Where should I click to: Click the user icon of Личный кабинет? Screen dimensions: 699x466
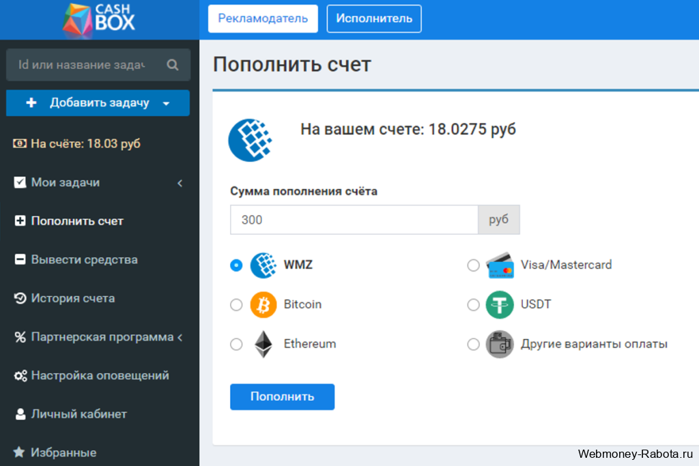[20, 414]
